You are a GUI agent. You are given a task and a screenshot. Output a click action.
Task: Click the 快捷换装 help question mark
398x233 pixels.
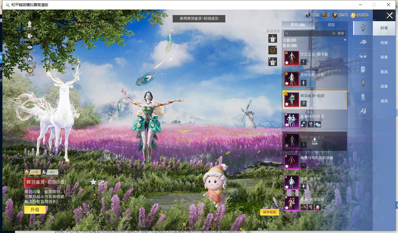[263, 31]
